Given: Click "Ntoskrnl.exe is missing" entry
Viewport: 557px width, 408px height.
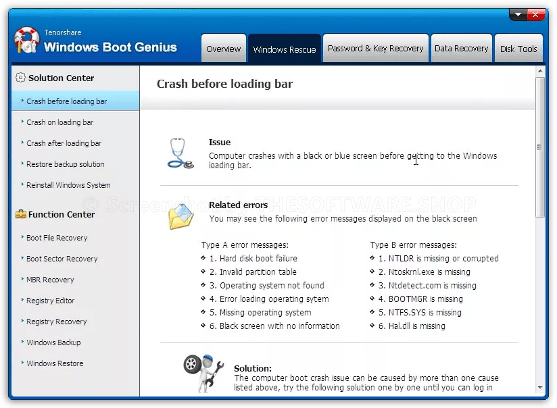Looking at the screenshot, I should click(424, 272).
